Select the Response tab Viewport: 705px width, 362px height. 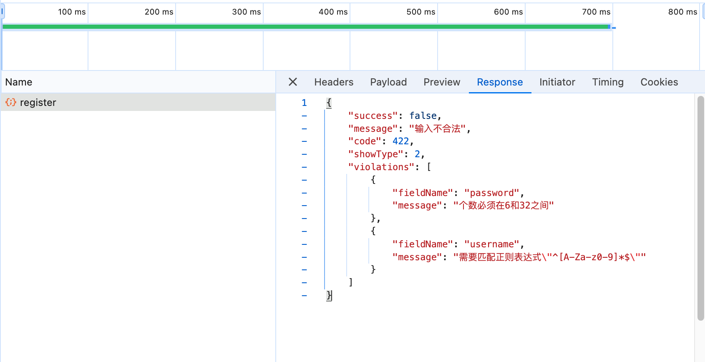(x=499, y=82)
